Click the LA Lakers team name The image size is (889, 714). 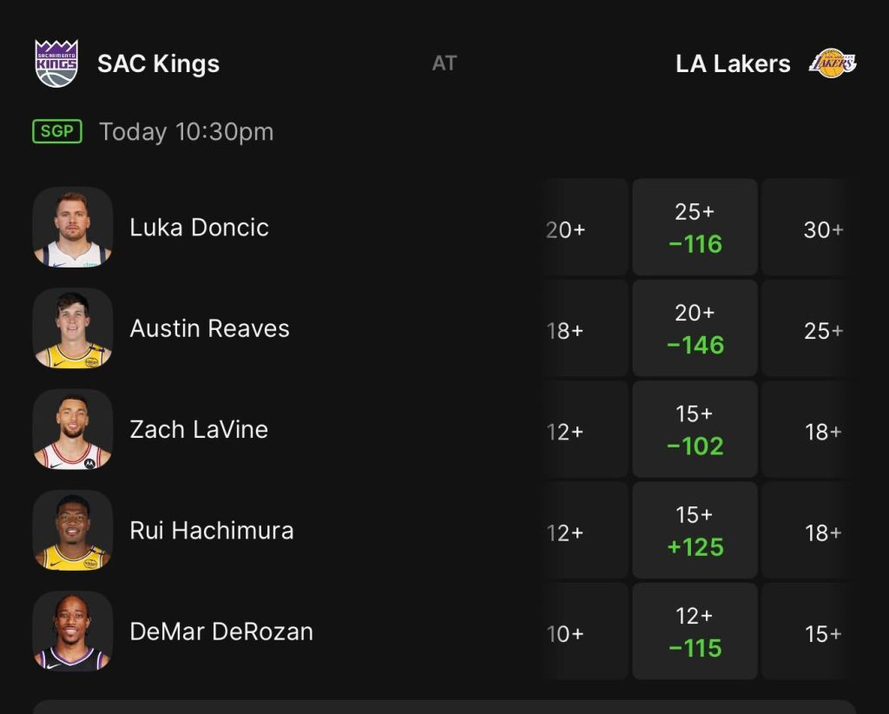pos(733,63)
